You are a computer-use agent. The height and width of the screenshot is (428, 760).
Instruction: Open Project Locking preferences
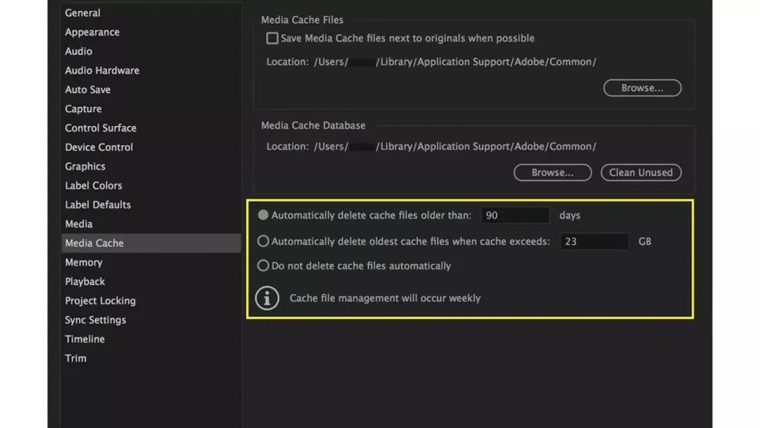click(101, 301)
